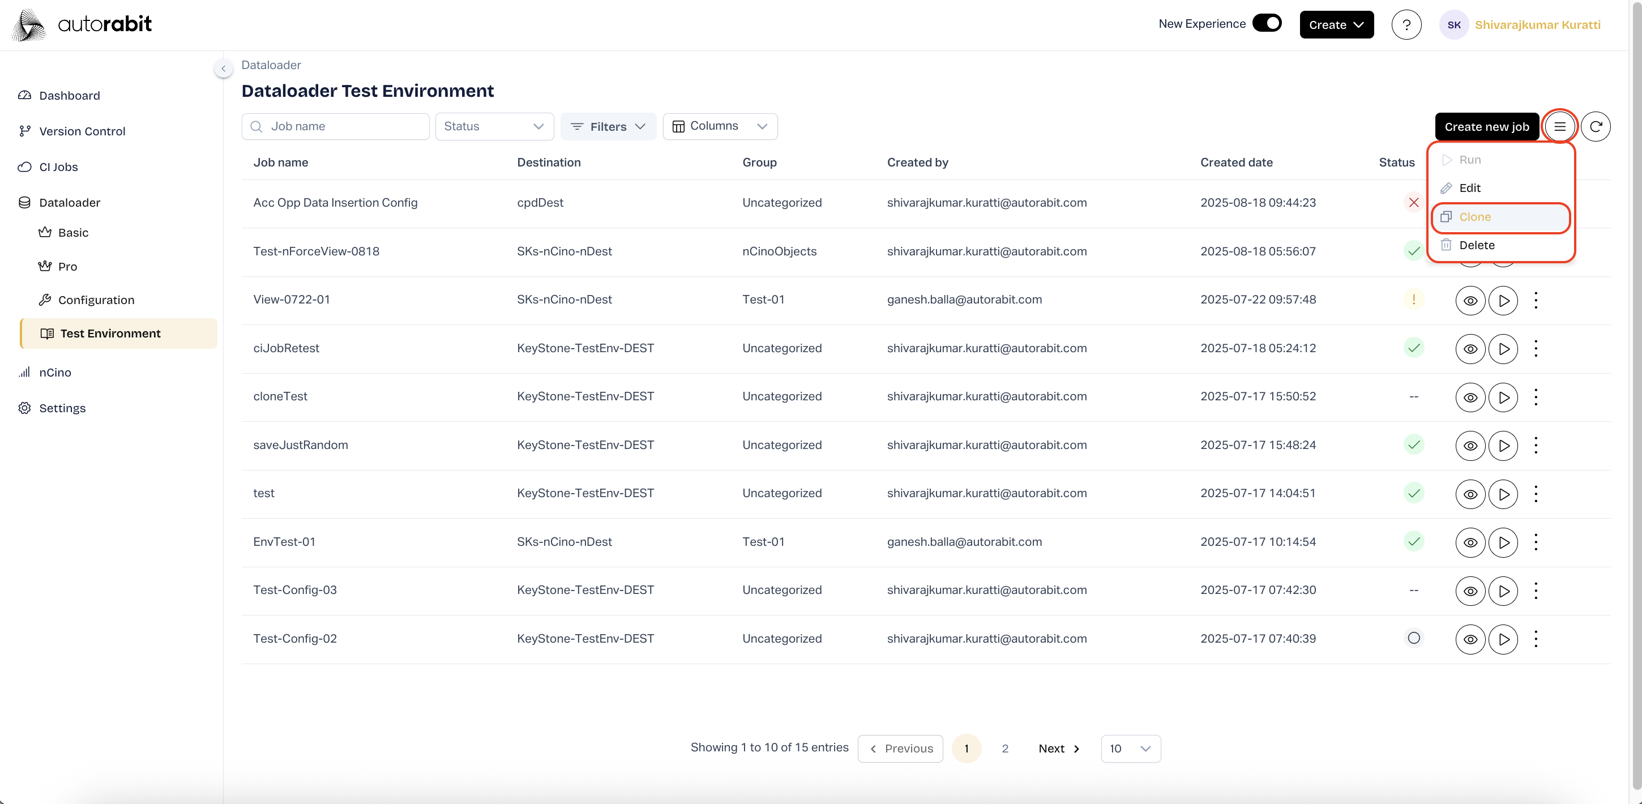Choose Delete in the actions menu
The height and width of the screenshot is (804, 1642).
(x=1476, y=246)
